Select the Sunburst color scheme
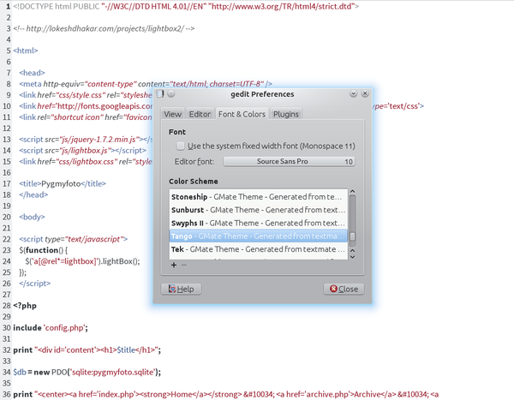 pos(258,210)
